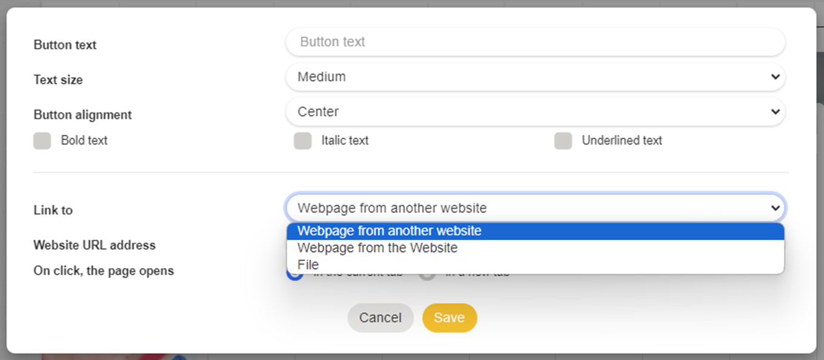This screenshot has height=360, width=824.
Task: Click the 'Button alignment' label
Action: [x=82, y=115]
